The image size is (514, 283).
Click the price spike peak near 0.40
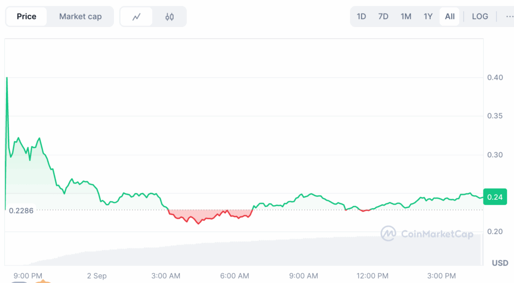point(7,79)
